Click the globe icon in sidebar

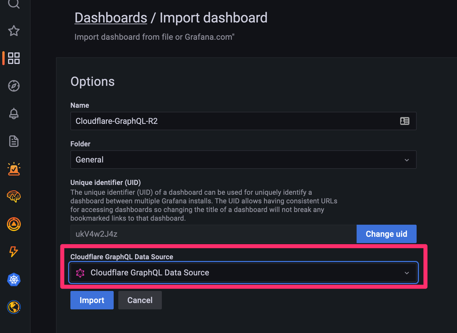14,307
